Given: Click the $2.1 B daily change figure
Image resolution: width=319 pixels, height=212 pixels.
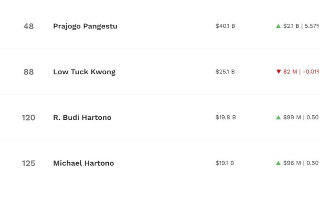Looking at the screenshot, I should pos(291,26).
